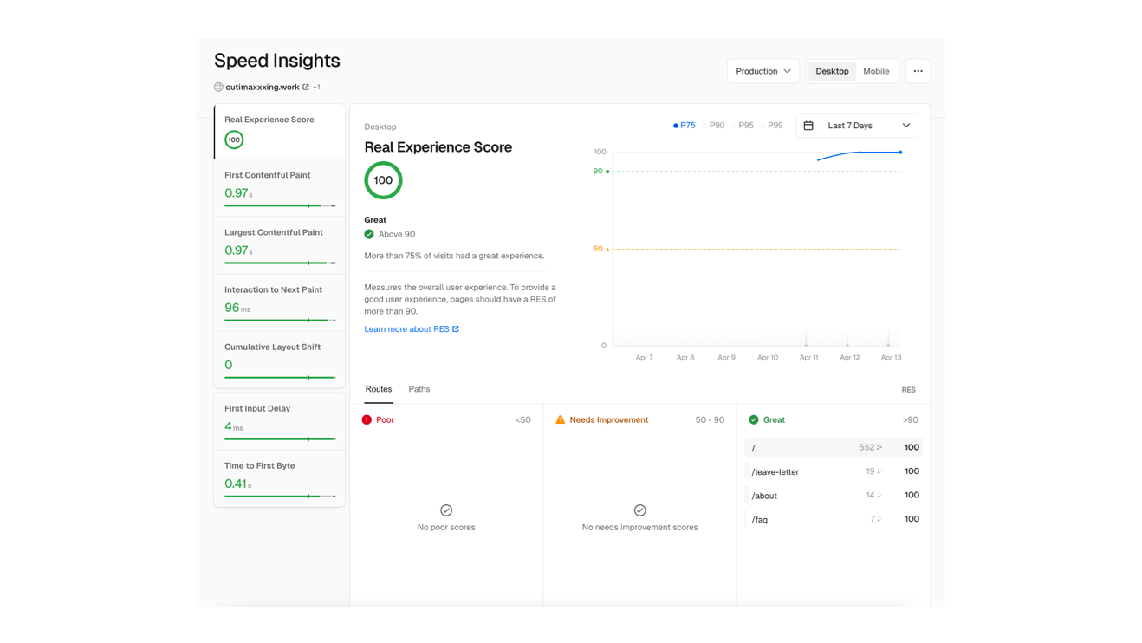Select First Input Delay metric card
Screen dimensions: 1142x643
280,421
